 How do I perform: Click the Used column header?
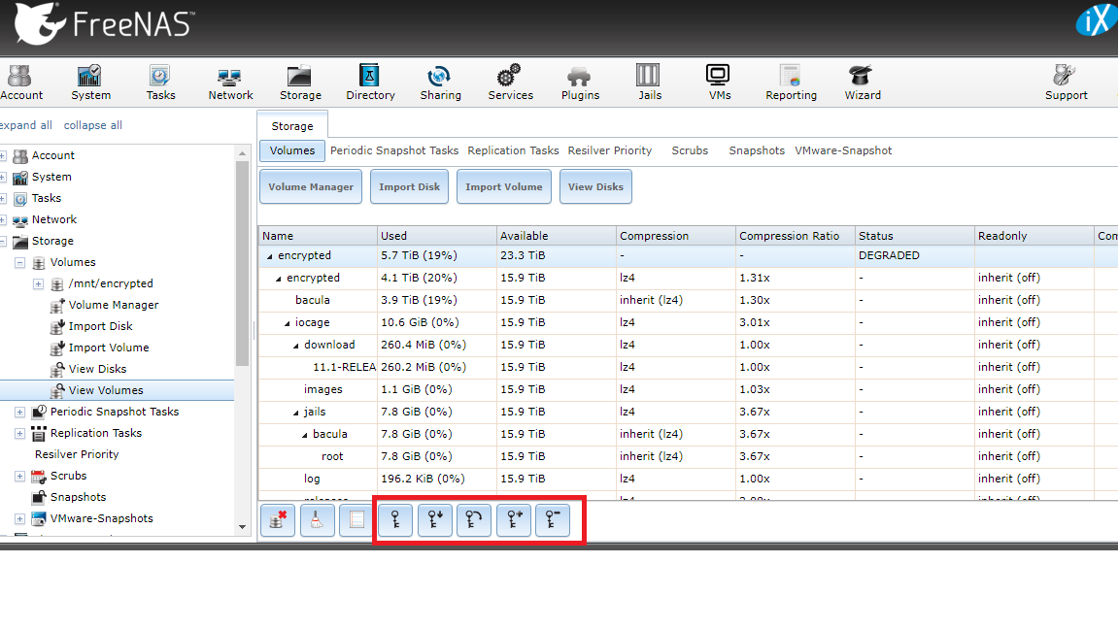(437, 236)
